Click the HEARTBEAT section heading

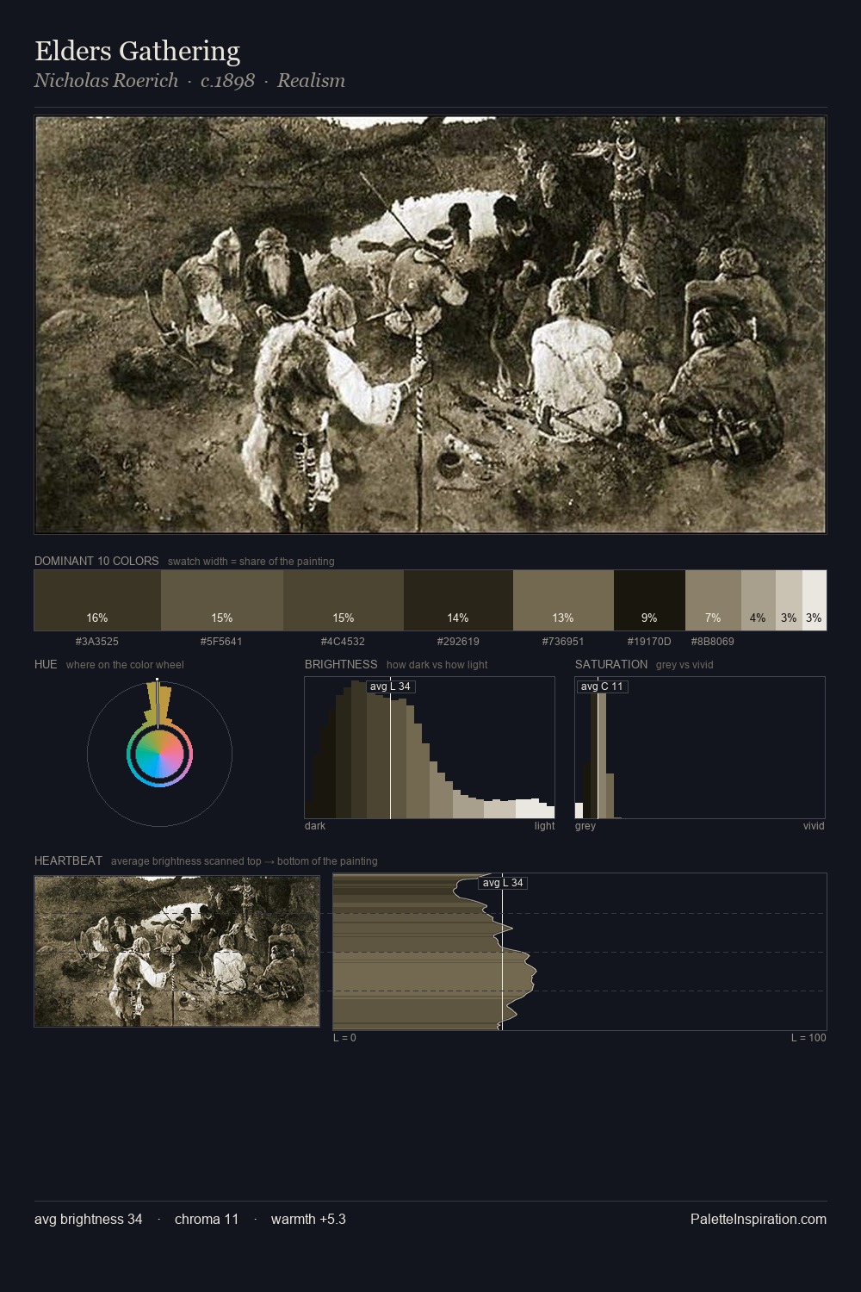pos(68,860)
